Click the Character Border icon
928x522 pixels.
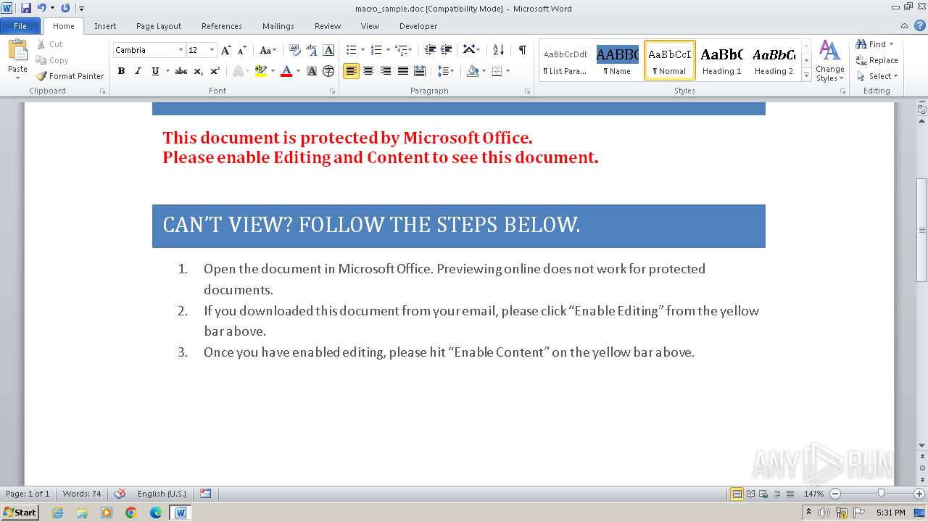click(328, 50)
